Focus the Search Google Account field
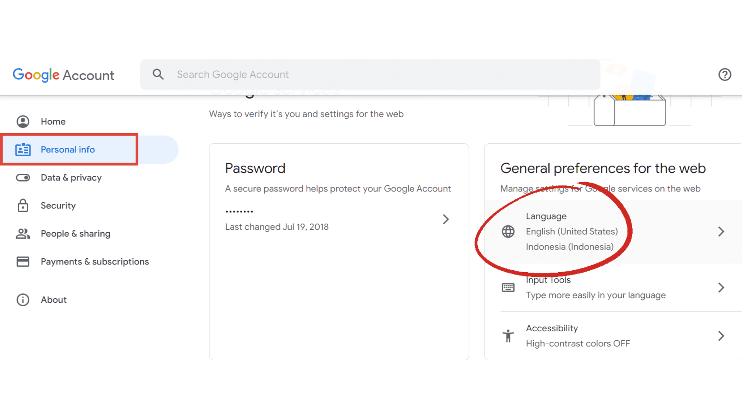Image resolution: width=742 pixels, height=417 pixels. pos(370,75)
